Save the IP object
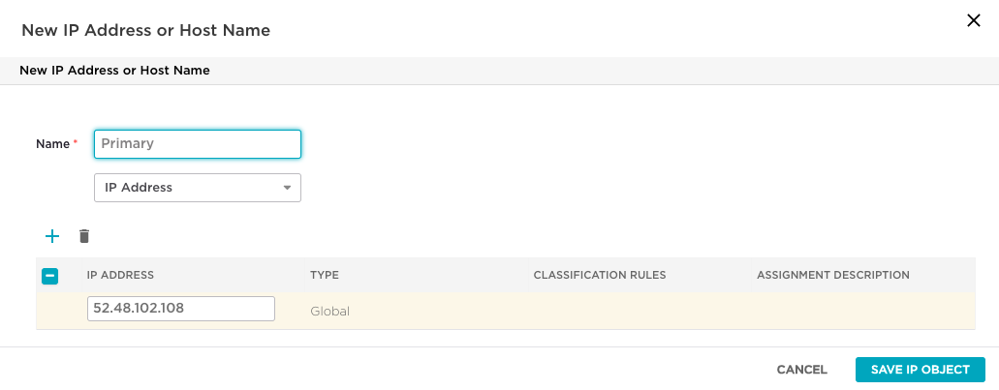Screen dimensions: 999x390 point(920,370)
